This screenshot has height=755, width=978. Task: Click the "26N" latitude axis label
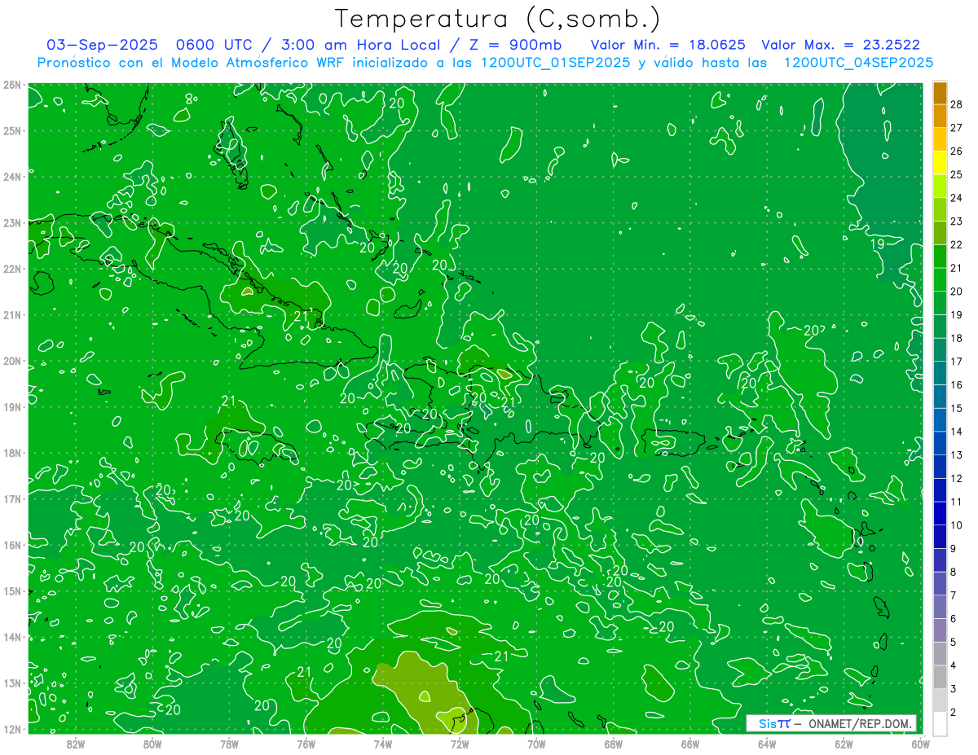12,85
